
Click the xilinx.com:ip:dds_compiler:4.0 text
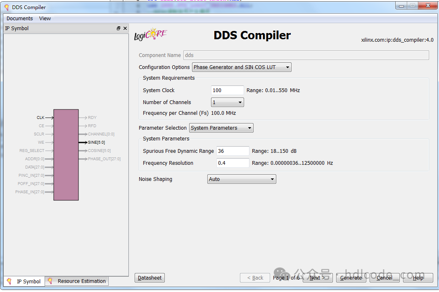[x=397, y=40]
